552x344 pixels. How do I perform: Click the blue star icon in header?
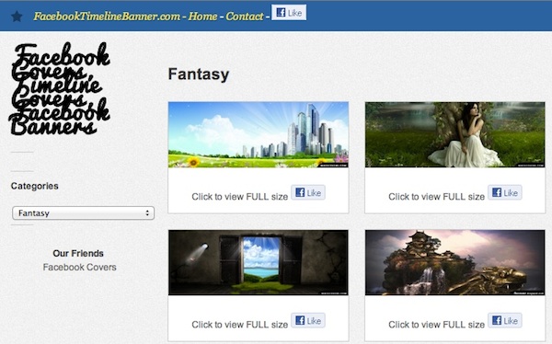click(17, 17)
